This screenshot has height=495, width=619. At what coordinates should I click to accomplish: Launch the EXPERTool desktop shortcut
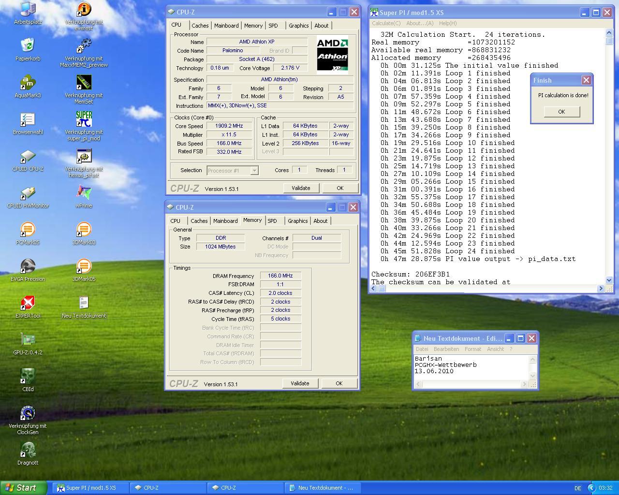click(x=28, y=306)
